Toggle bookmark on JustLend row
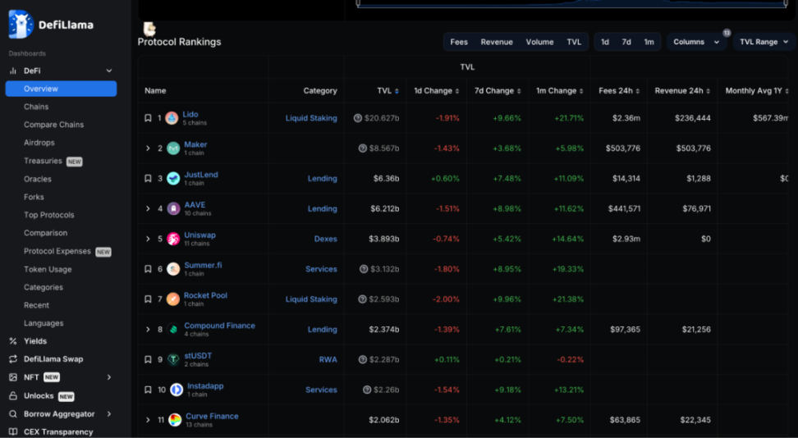798x438 pixels. pos(148,179)
